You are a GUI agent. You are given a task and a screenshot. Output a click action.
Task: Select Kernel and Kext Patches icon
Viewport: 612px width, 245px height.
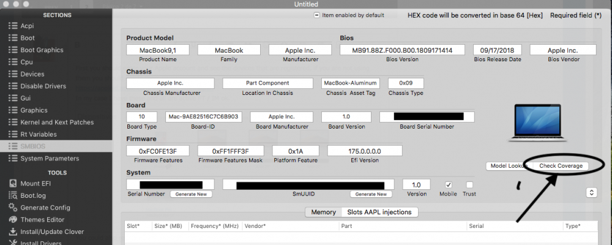(x=13, y=122)
